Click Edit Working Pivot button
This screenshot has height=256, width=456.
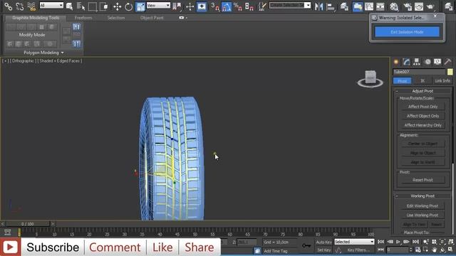tap(423, 206)
